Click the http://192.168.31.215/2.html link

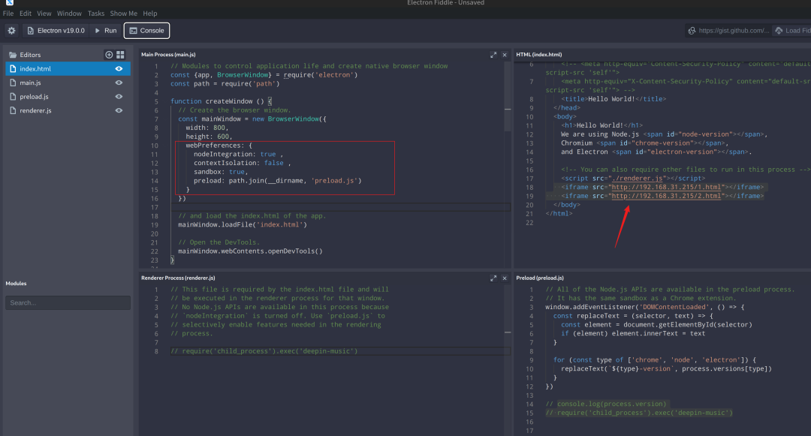(x=666, y=196)
